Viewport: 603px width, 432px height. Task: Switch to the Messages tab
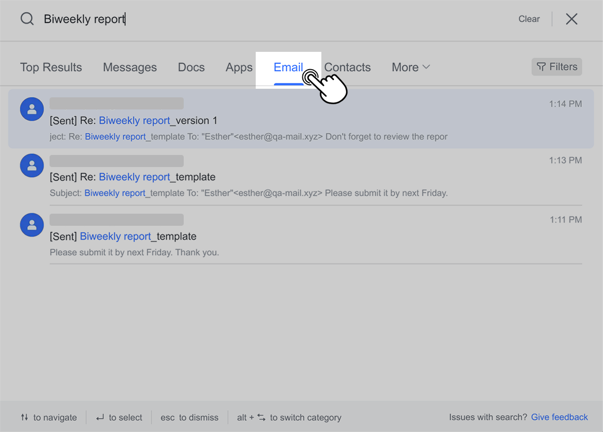pos(130,67)
